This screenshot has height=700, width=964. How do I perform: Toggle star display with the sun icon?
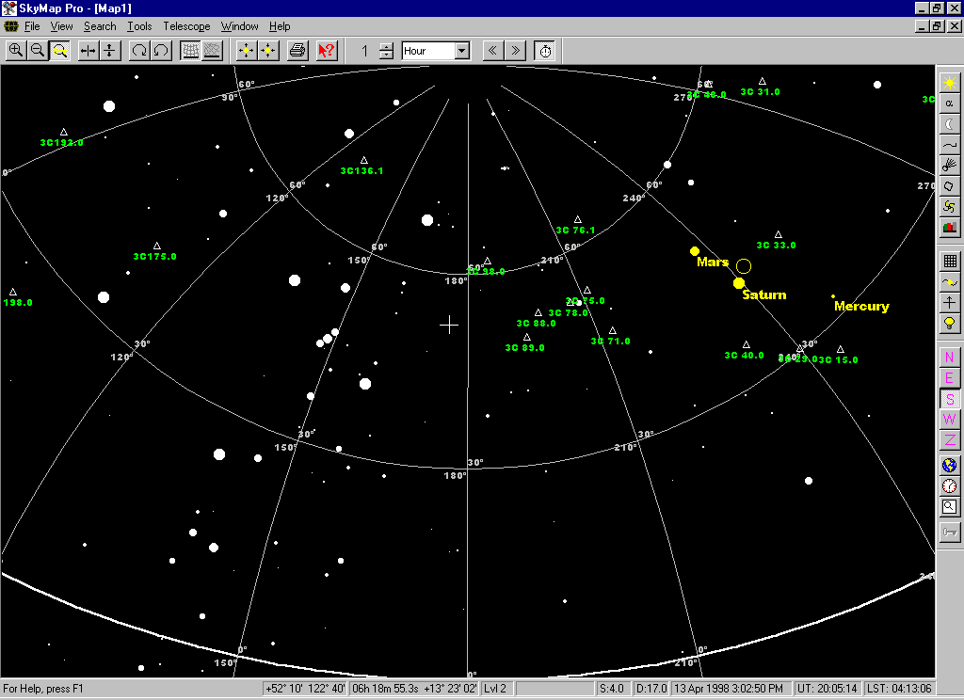coord(949,83)
